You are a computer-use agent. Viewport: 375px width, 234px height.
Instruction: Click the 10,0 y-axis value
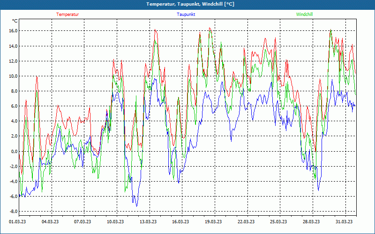[x=13, y=76]
